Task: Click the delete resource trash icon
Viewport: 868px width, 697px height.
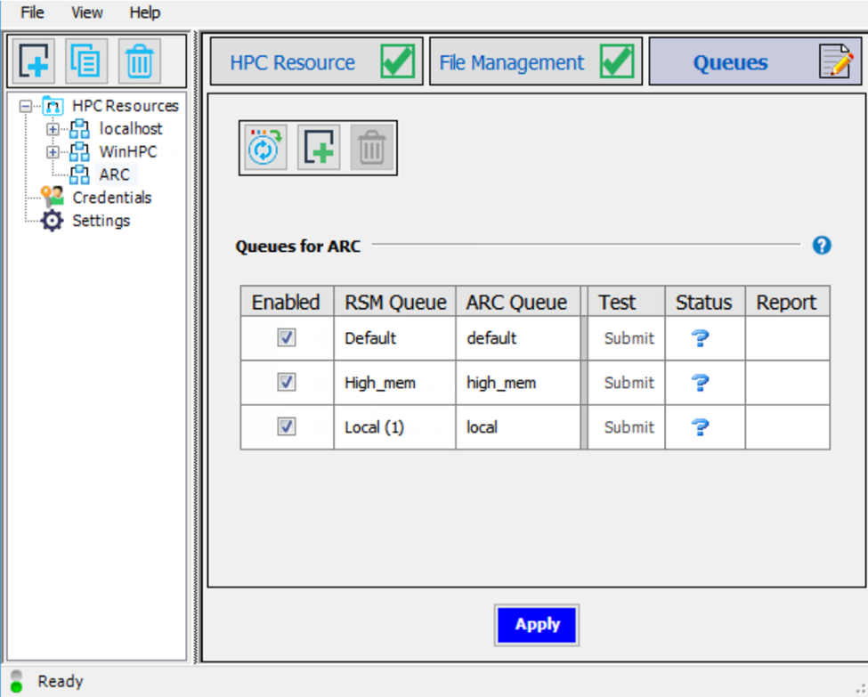Action: (x=139, y=61)
